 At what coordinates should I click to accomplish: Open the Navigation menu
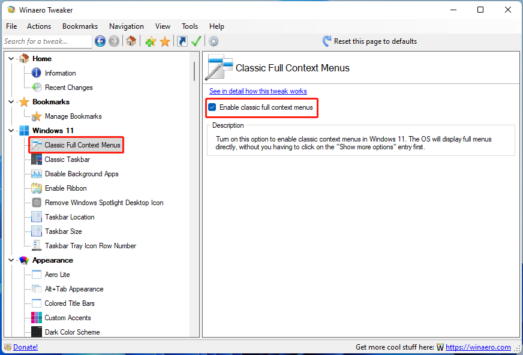click(126, 26)
